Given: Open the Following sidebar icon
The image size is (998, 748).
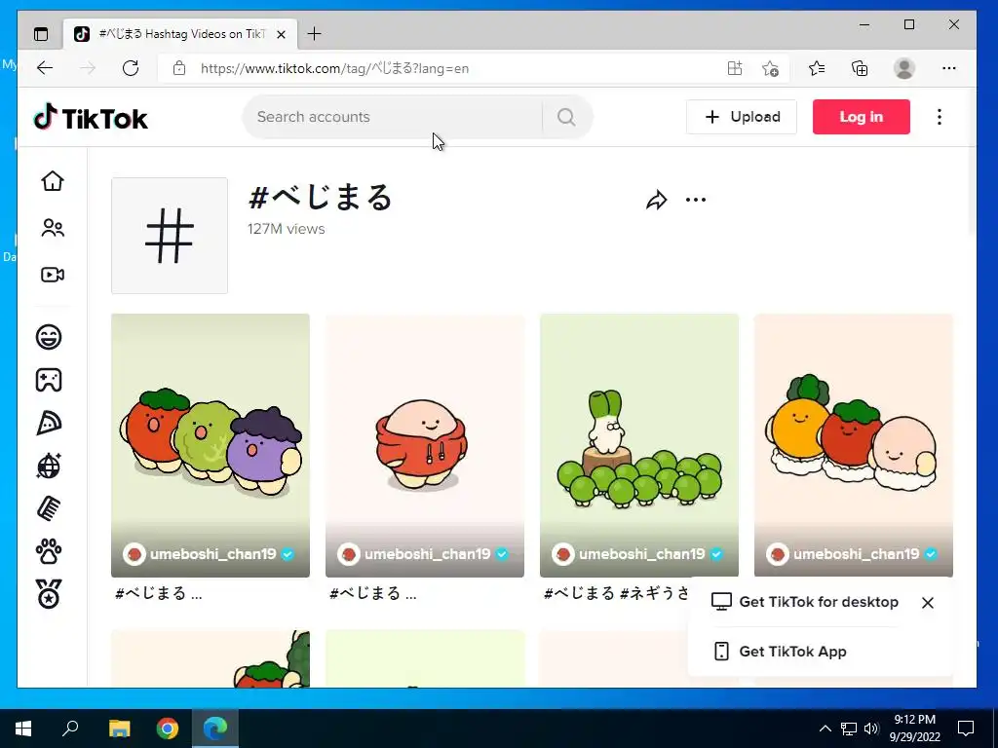Looking at the screenshot, I should point(53,228).
